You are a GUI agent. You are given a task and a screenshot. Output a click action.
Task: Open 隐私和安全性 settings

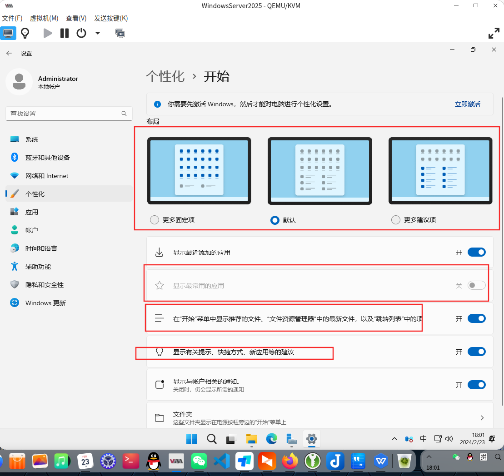[x=69, y=285]
